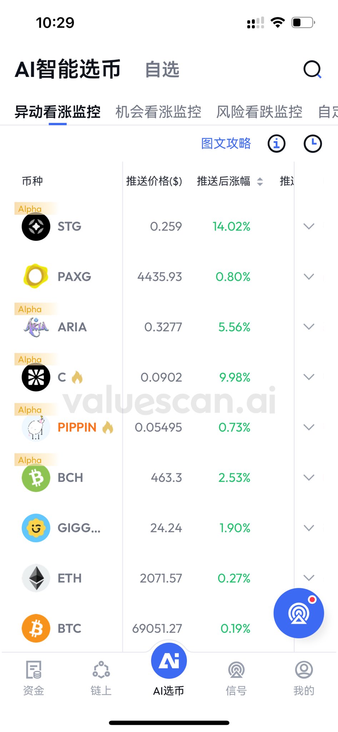This screenshot has width=338, height=732.
Task: Tap the STG coin logo
Action: pos(36,227)
